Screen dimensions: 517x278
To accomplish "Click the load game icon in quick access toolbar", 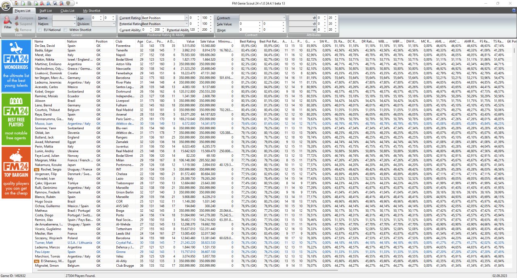I will tap(16, 3).
